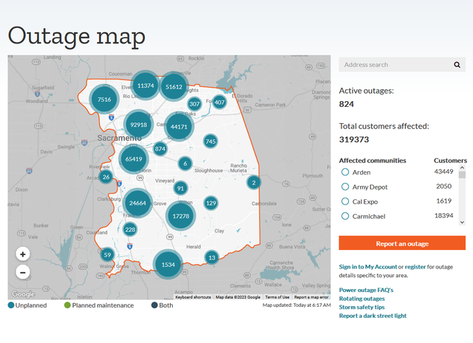Zoom in with the map plus button

23,254
